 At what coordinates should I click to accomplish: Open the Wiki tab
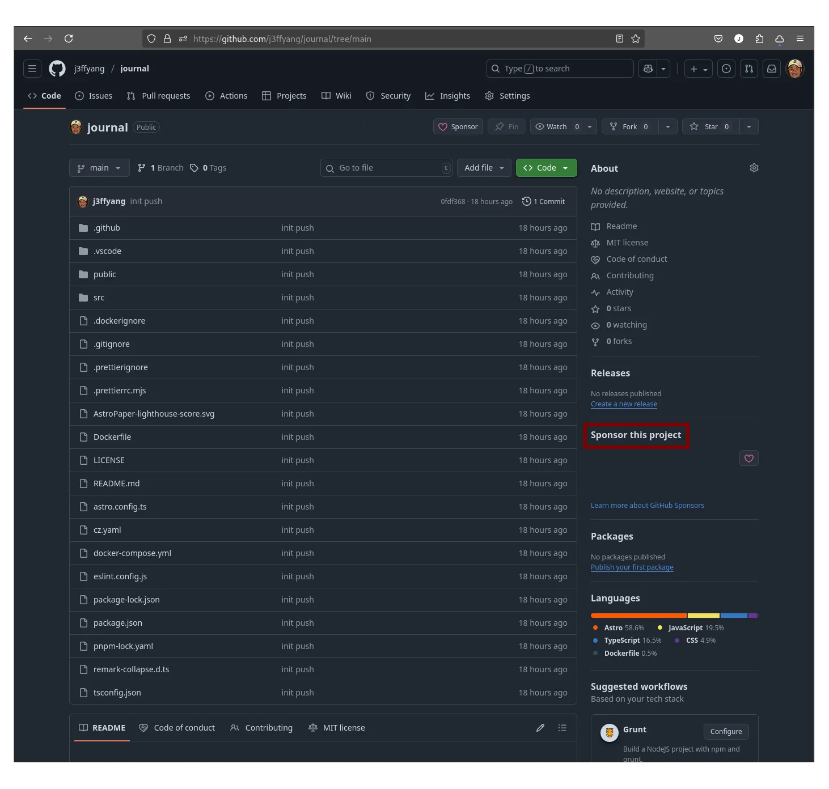point(336,96)
